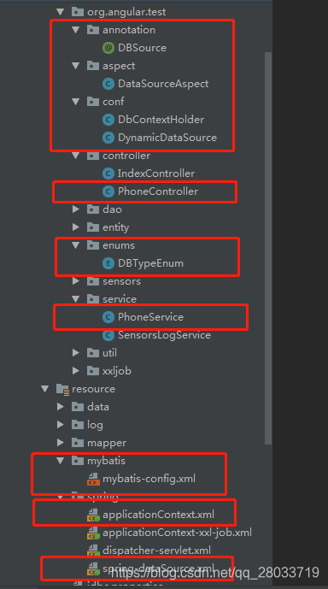Click the dispatcher-servlet.xml file icon
Viewport: 328px width, 589px height.
[93, 551]
